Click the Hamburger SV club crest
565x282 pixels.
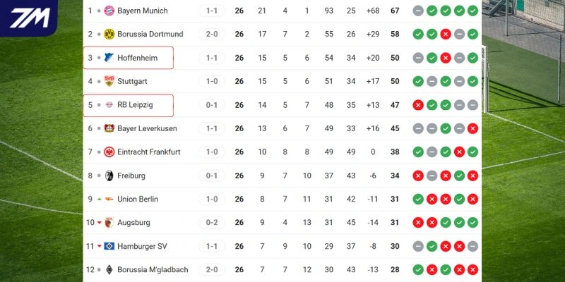[x=109, y=246]
